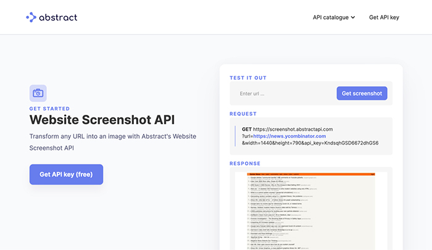Open the API catalogue menu

(x=330, y=17)
